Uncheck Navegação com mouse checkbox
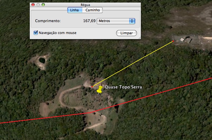The image size is (212, 140). coord(36,33)
